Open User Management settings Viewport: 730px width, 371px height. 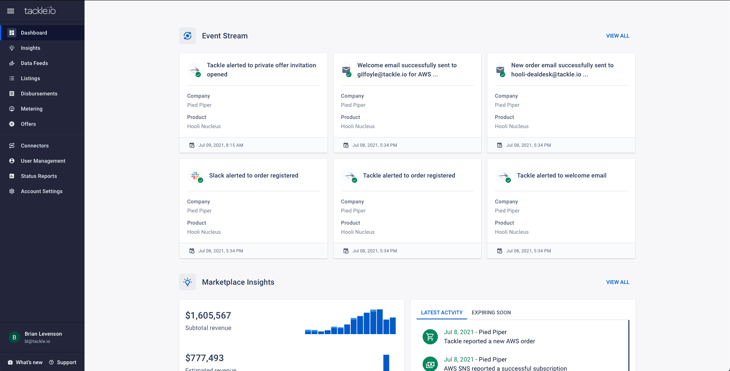tap(12, 161)
